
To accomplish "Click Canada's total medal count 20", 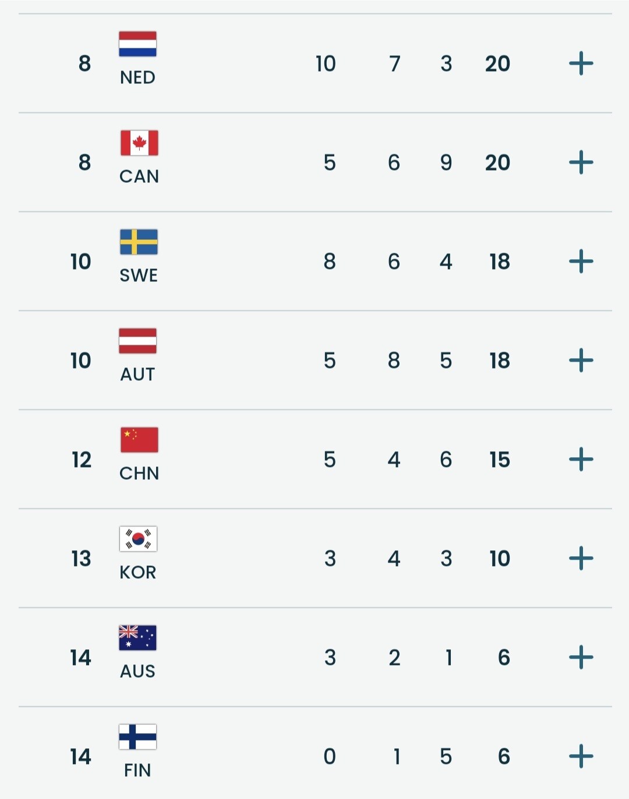I will (x=497, y=162).
